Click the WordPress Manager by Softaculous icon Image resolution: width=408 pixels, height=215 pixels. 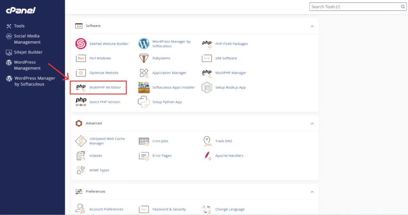(x=143, y=44)
